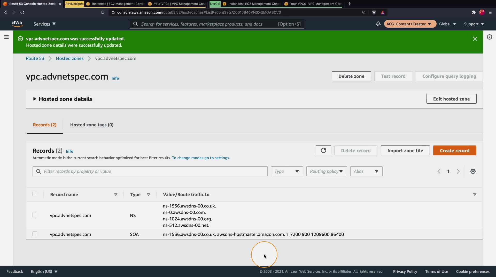
Task: Open the Privacy Policy link
Action: tap(405, 272)
